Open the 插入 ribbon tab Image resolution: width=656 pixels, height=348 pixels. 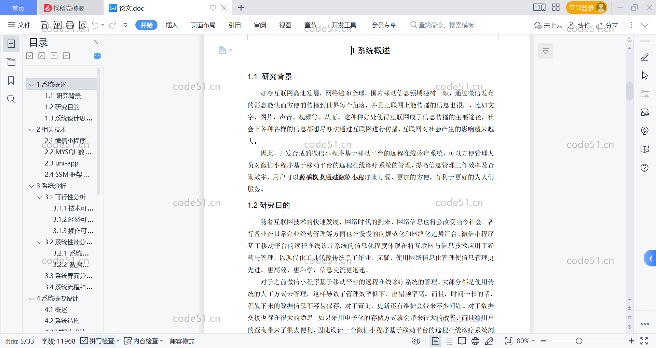(172, 25)
